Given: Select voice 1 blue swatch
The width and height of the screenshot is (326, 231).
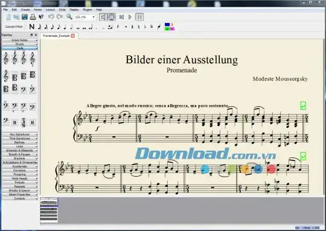Looking at the screenshot, I should [x=167, y=25].
